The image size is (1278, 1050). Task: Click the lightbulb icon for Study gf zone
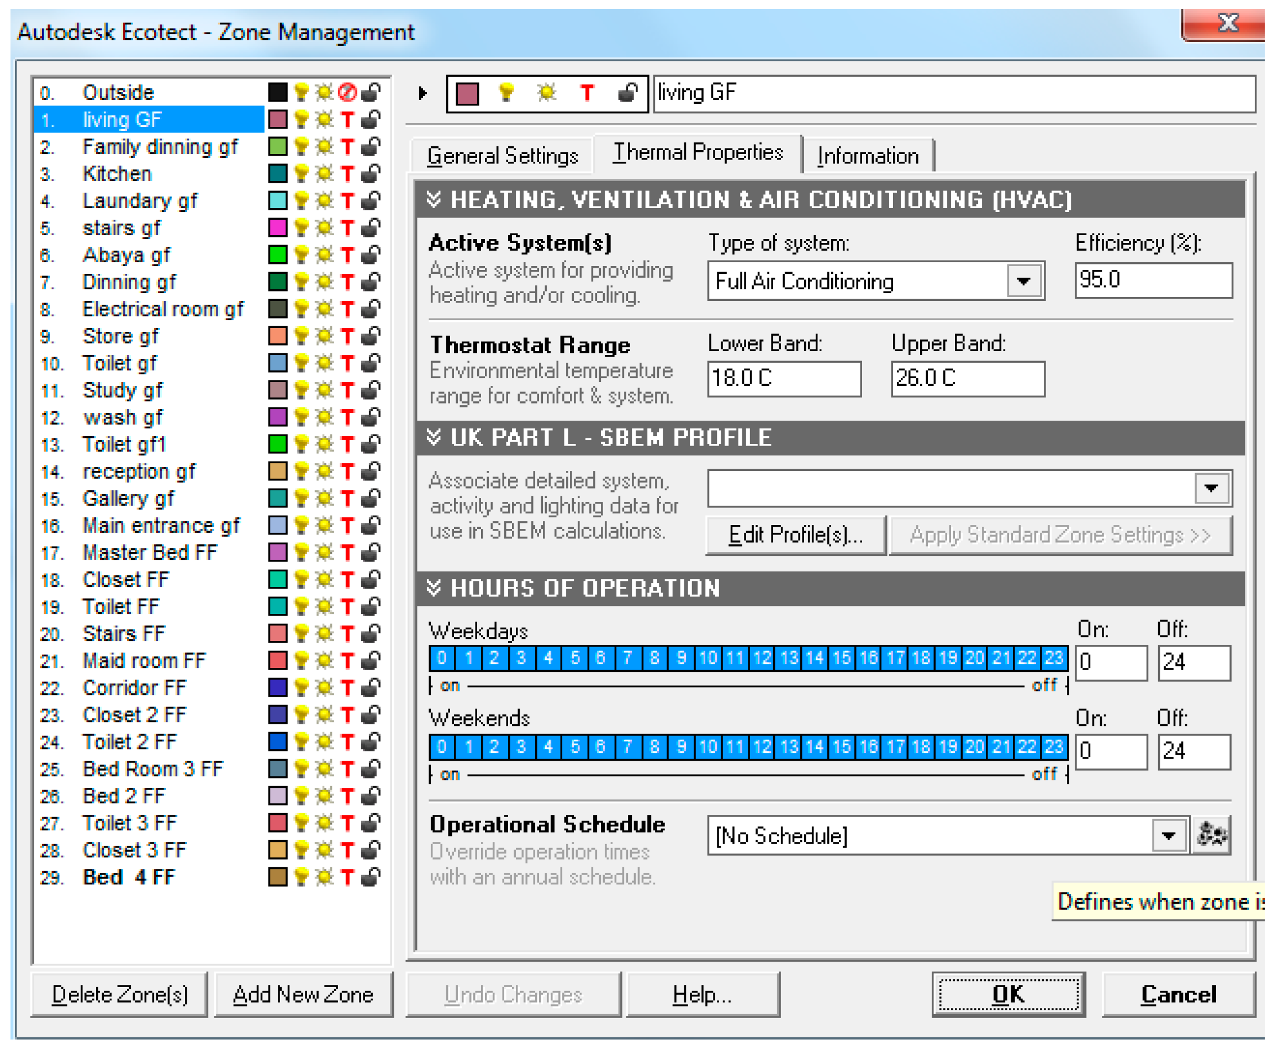(x=301, y=391)
